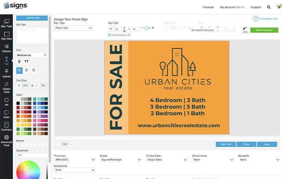Click the sign width input field
The height and width of the screenshot is (179, 282).
(118, 29)
